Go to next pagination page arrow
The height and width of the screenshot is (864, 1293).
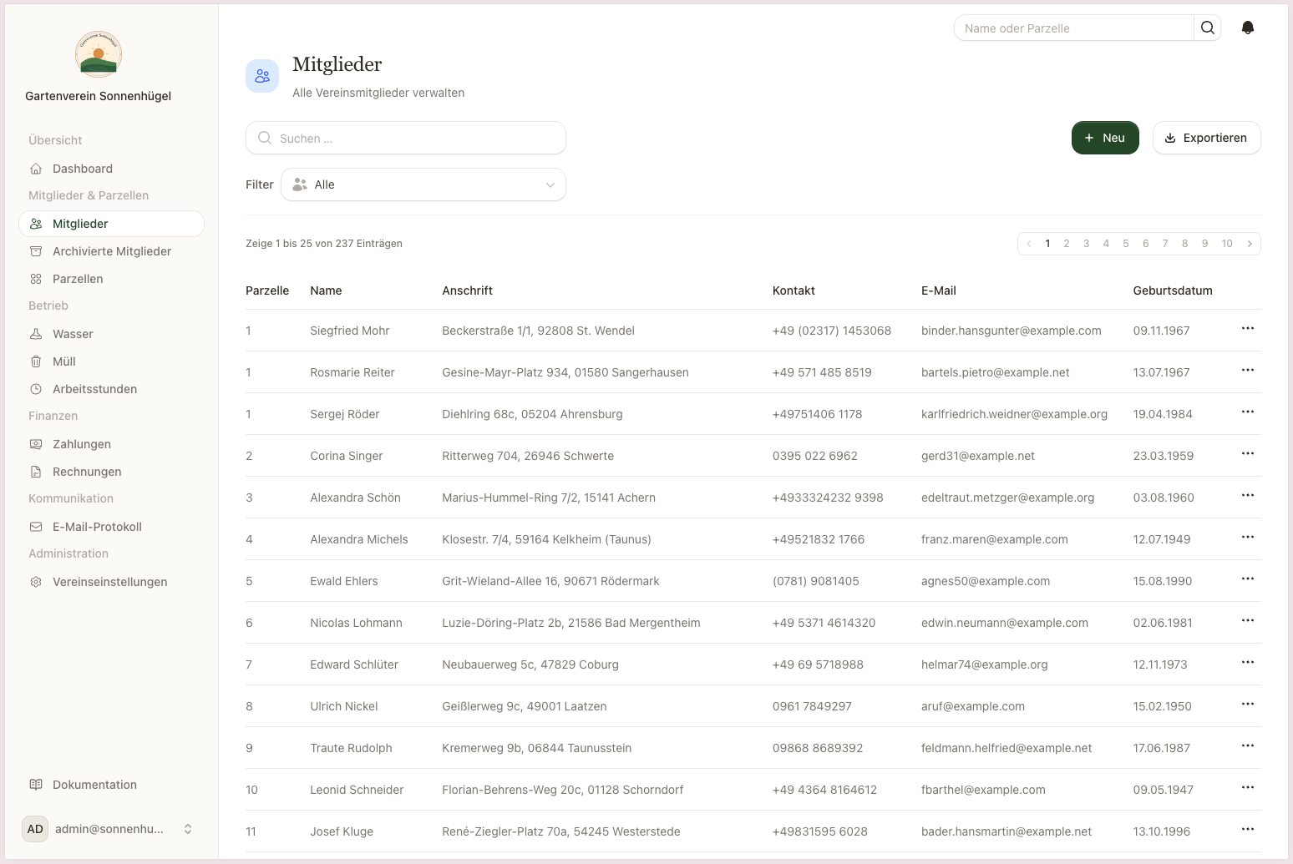1250,244
